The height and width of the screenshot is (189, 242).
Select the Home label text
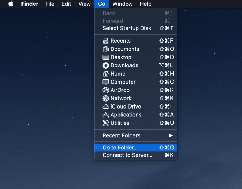pyautogui.click(x=118, y=74)
